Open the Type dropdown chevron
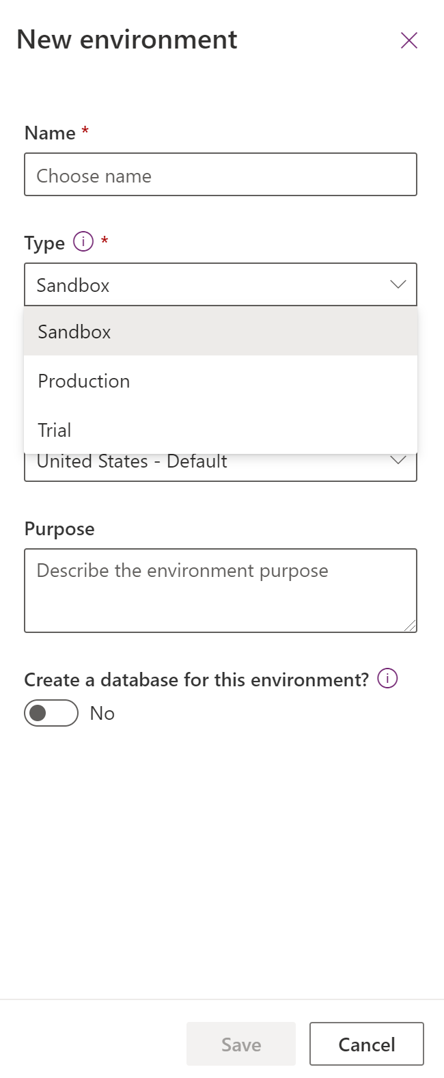 click(x=398, y=284)
